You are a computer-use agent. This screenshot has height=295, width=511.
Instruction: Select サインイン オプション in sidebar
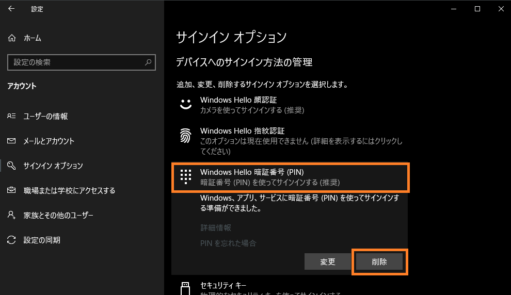coord(53,166)
